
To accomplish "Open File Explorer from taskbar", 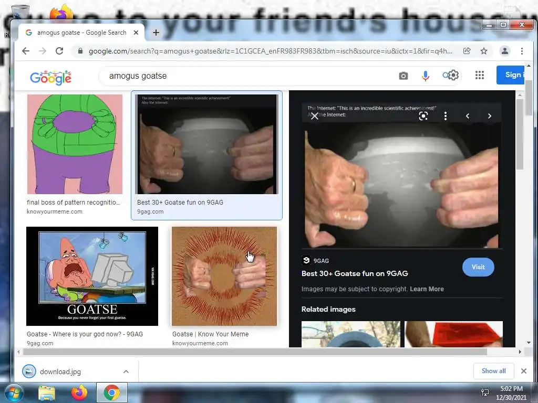I will coord(47,393).
